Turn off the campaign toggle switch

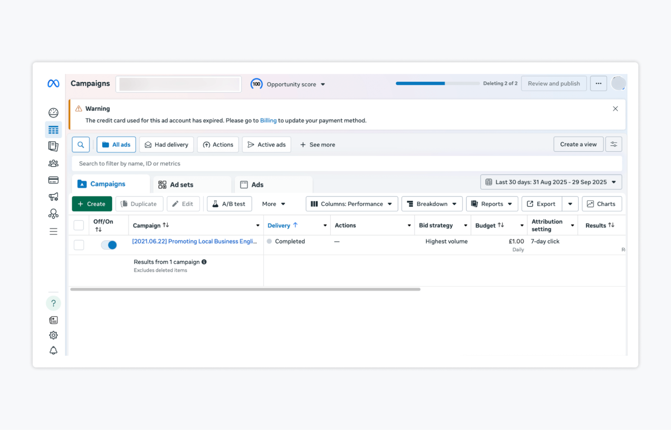pyautogui.click(x=109, y=245)
